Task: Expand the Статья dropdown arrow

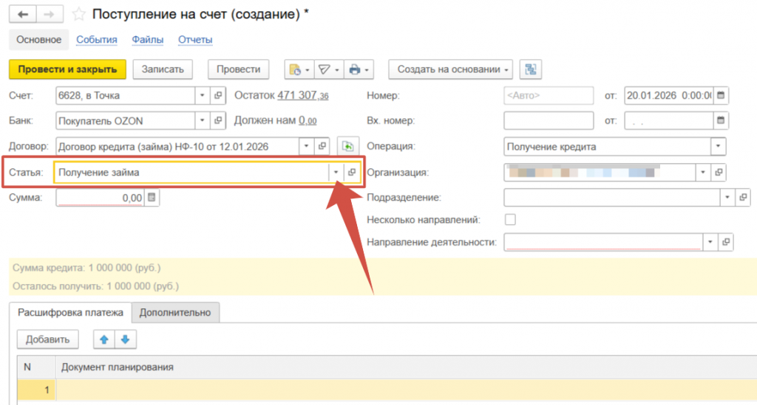Action: (x=336, y=172)
